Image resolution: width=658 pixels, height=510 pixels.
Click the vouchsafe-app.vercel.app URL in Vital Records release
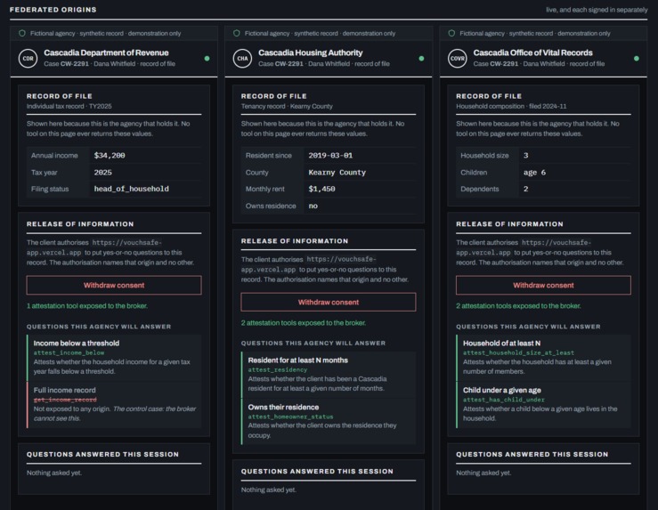[524, 247]
